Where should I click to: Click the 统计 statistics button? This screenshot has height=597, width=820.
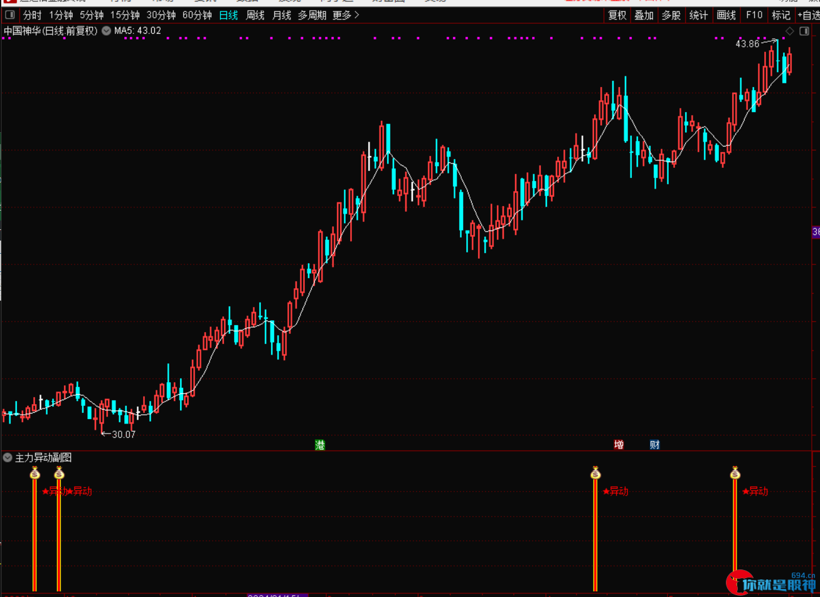coord(698,15)
